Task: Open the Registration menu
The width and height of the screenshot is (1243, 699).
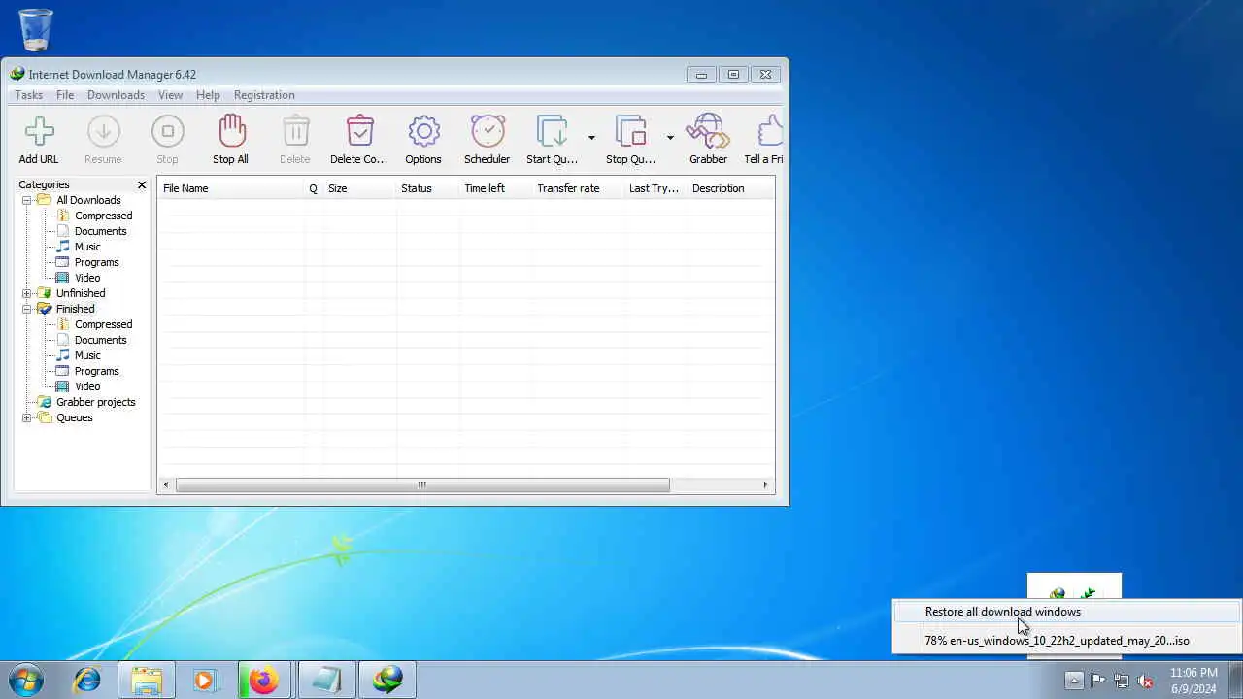Action: 264,95
